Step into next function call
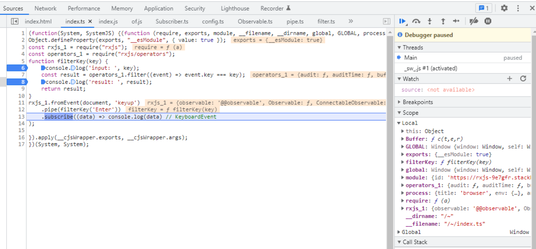536x249 pixels. tap(429, 21)
